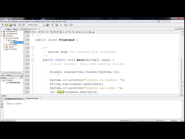The height and width of the screenshot is (139, 185).
Task: Click the Shift Line Left editor icon
Action: [x=77, y=32]
